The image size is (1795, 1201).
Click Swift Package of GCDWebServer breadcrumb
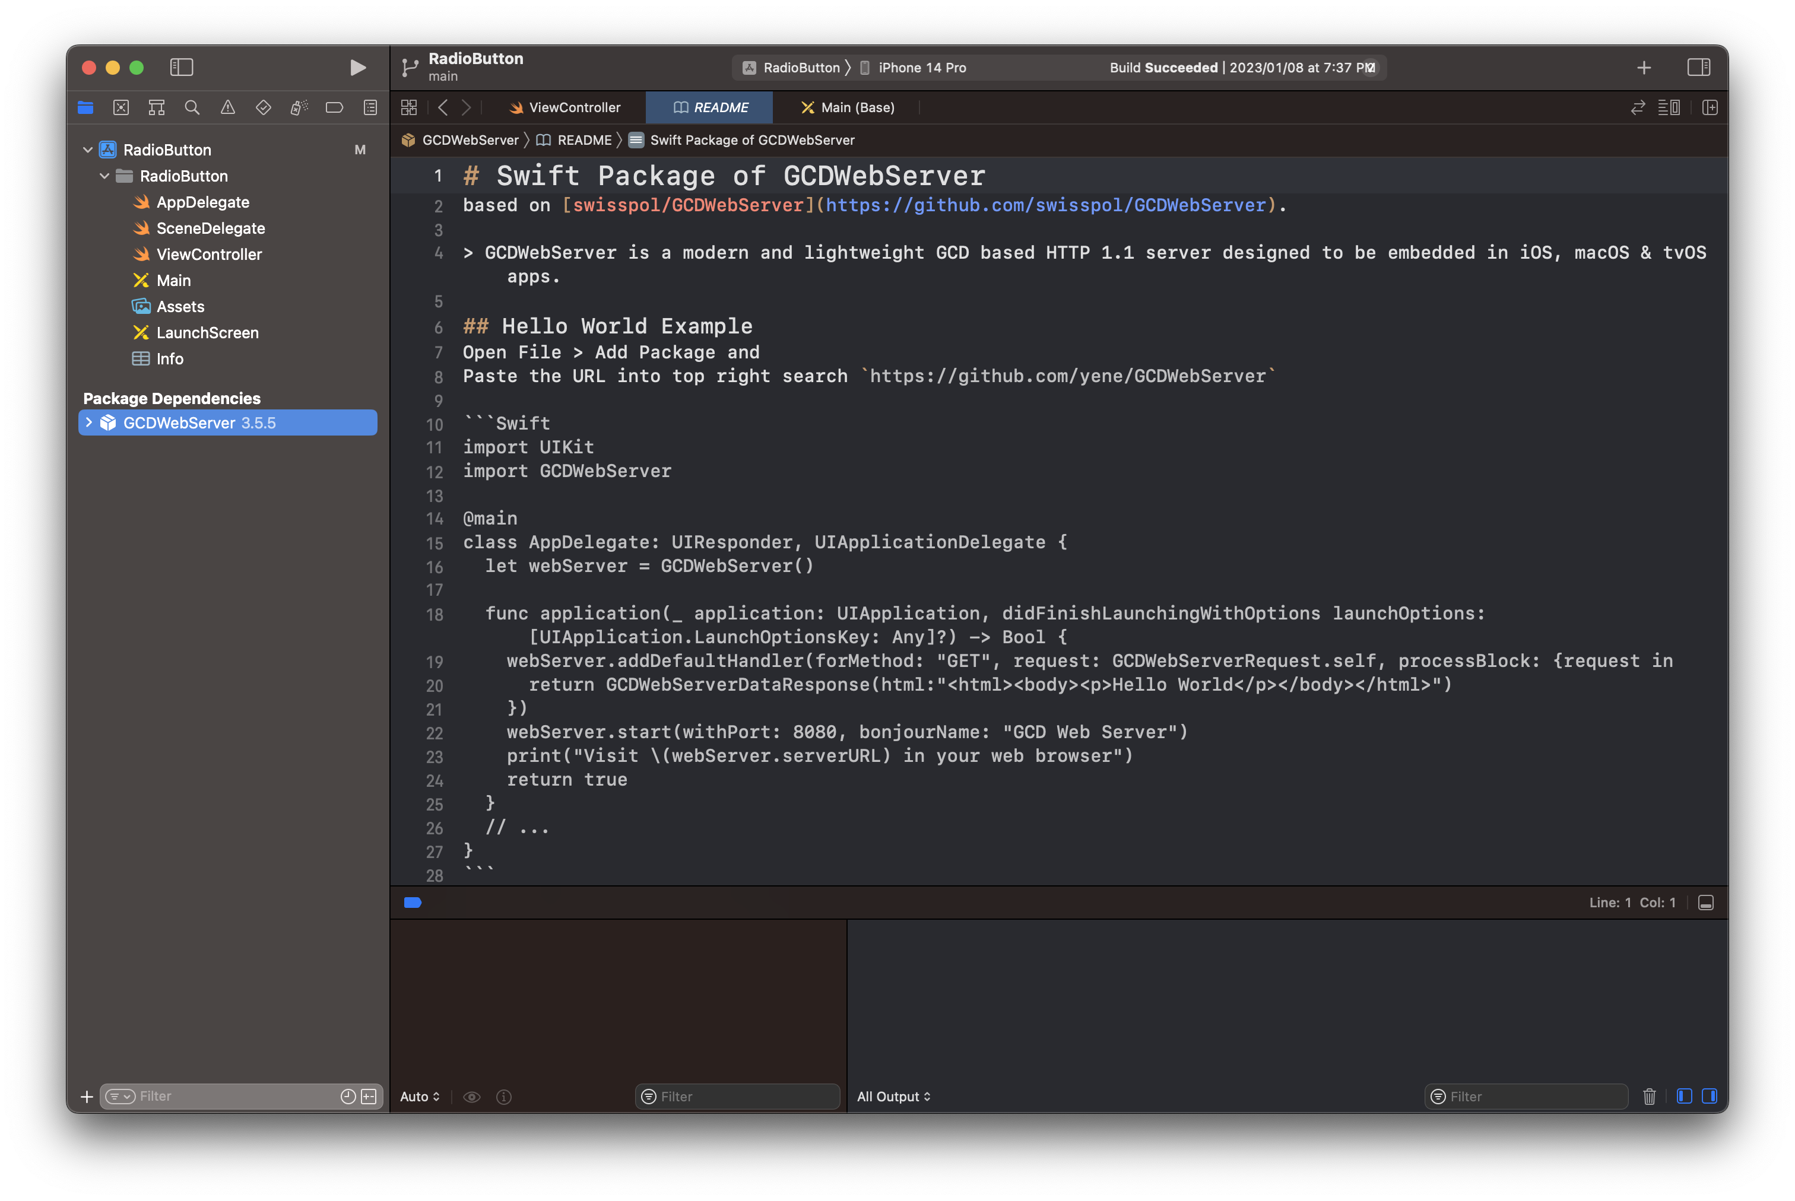[x=741, y=140]
